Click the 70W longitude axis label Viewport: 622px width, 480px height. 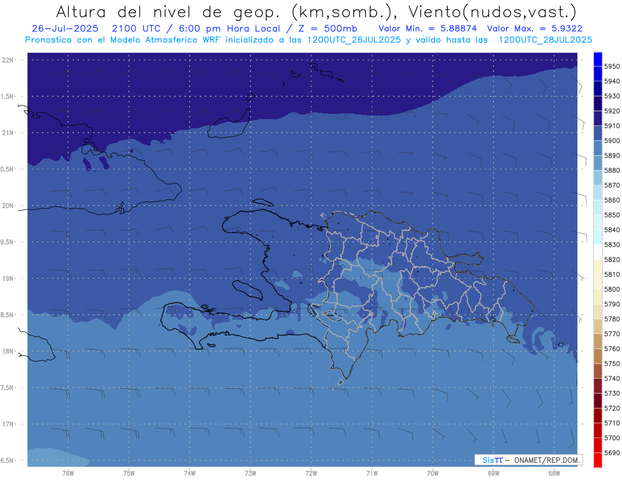click(432, 473)
